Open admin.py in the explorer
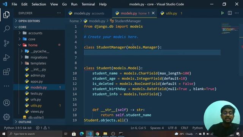Viewport: 243px width, 137px height. coord(38,75)
